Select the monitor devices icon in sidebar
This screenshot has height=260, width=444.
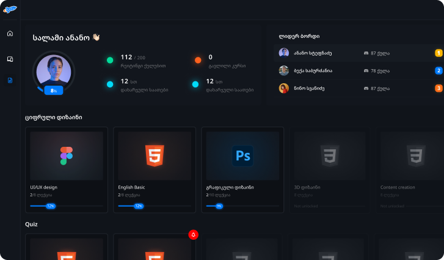tap(10, 59)
